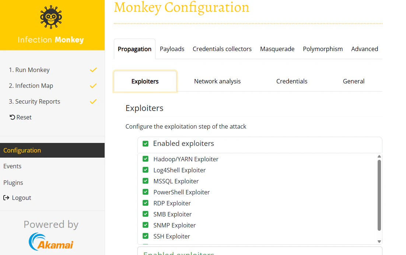Click the exploiters list scroll down arrow

coord(379,241)
